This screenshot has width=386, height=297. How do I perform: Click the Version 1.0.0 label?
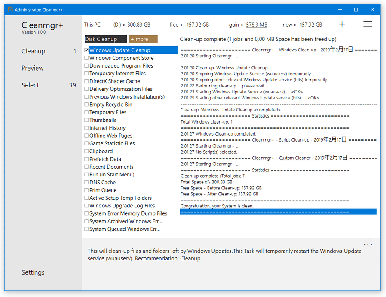pyautogui.click(x=34, y=32)
